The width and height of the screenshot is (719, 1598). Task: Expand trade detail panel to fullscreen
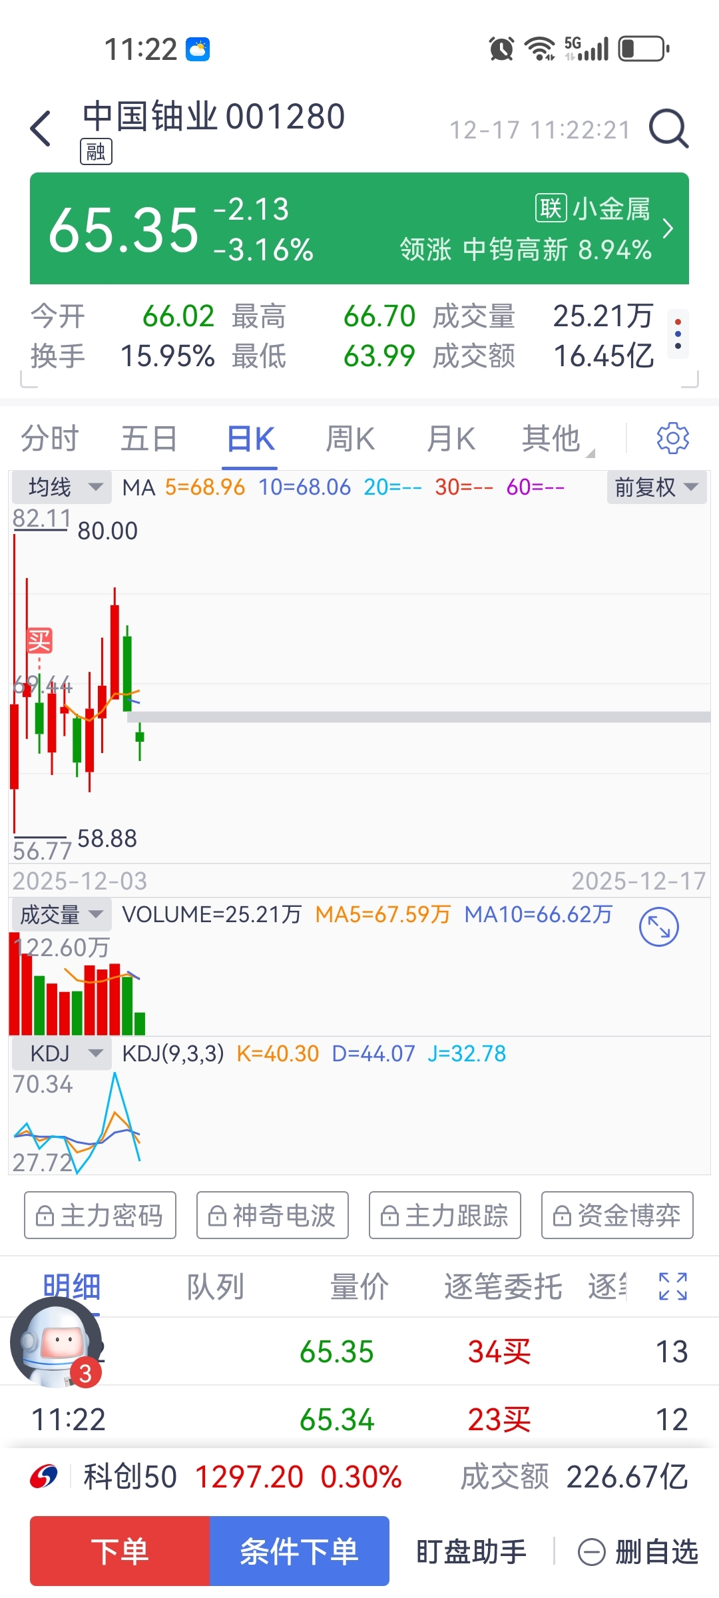tap(672, 1286)
